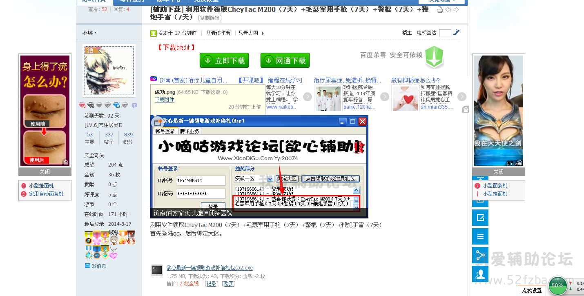Image resolution: width=584 pixels, height=296 pixels.
Task: Click the 治疗尿毒症 ad link
Action: [x=348, y=80]
